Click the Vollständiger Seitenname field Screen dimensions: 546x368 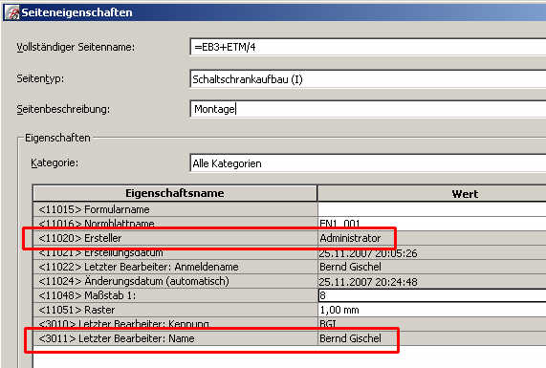pyautogui.click(x=368, y=47)
